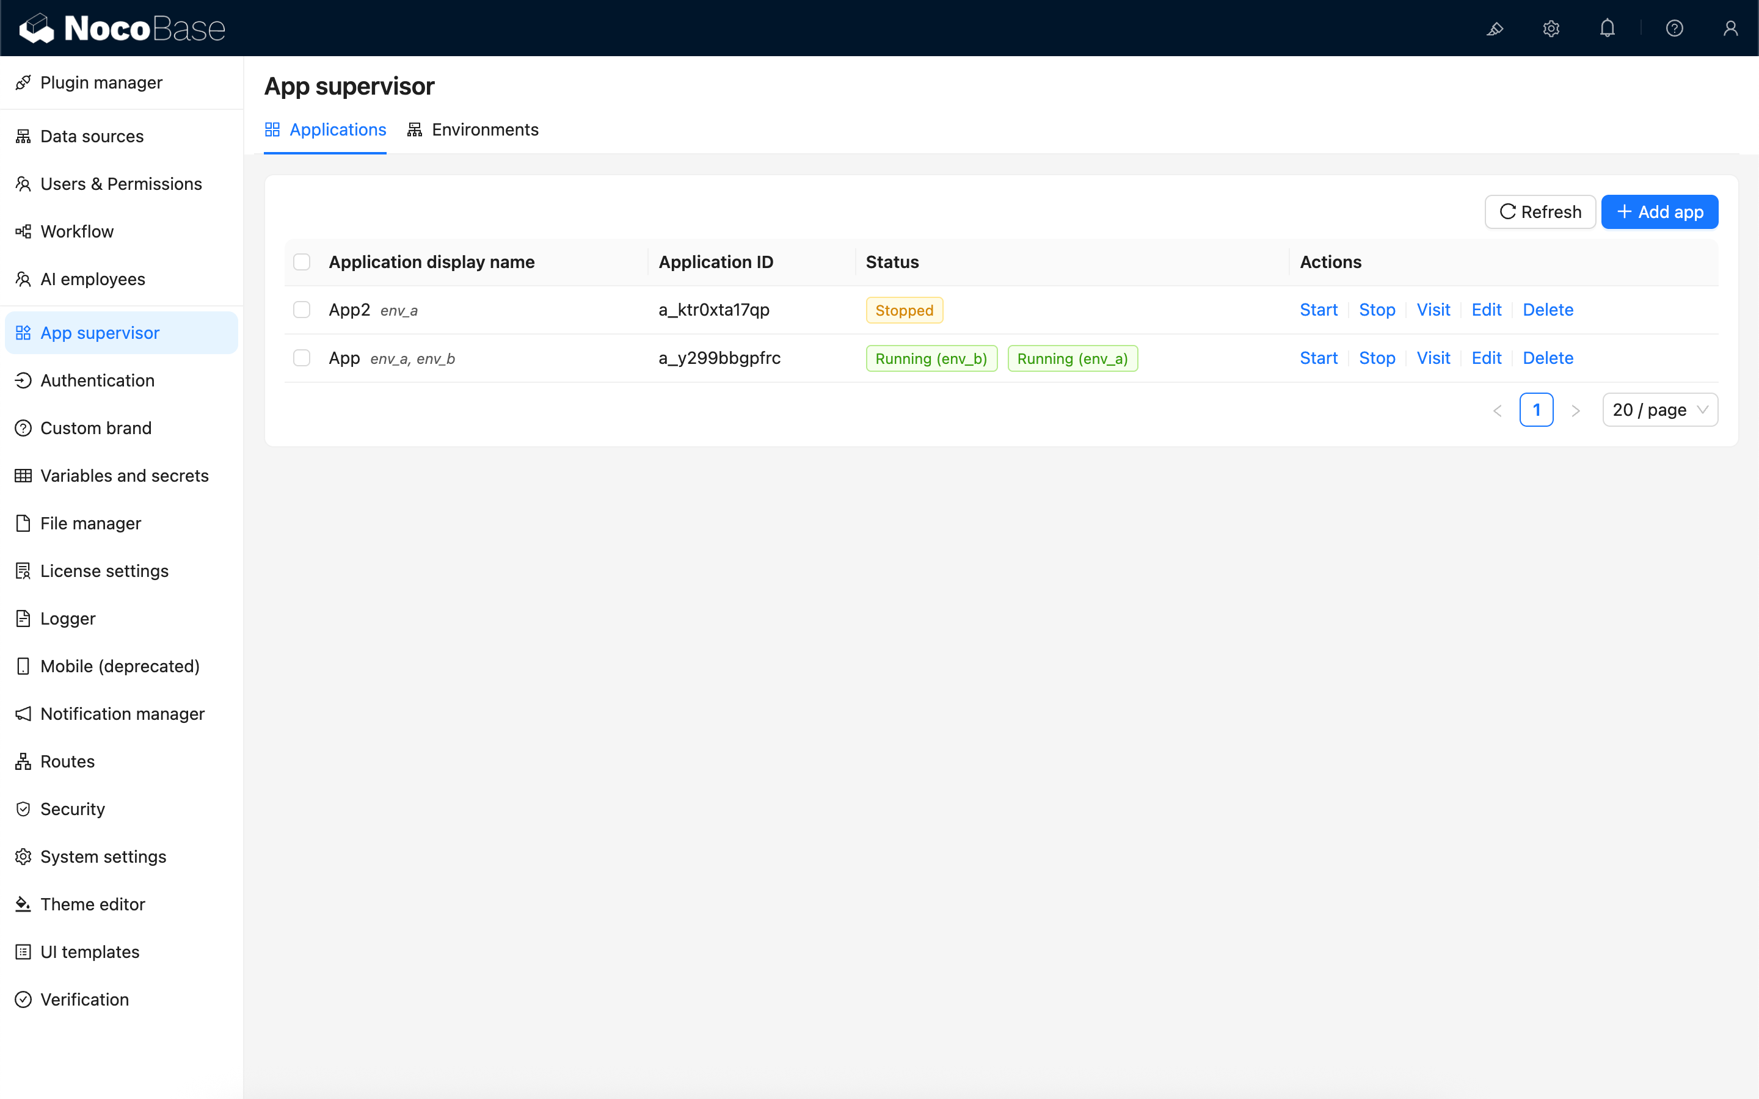Click the Theme editor sidebar icon
1759x1099 pixels.
click(23, 904)
